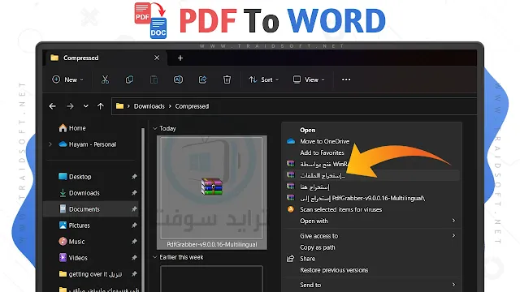520x292 pixels.
Task: Go forward with the right arrow
Action: tap(70, 106)
